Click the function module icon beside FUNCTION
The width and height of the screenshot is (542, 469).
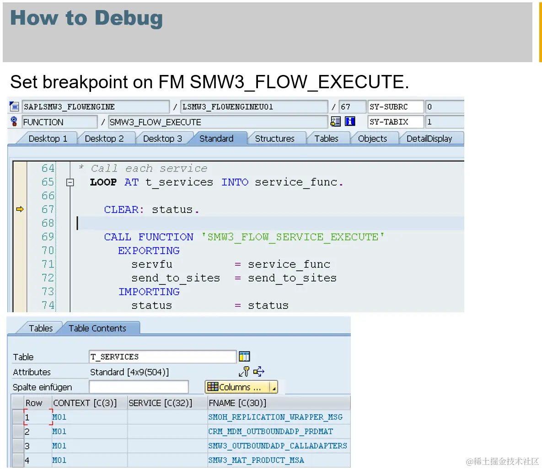(14, 122)
